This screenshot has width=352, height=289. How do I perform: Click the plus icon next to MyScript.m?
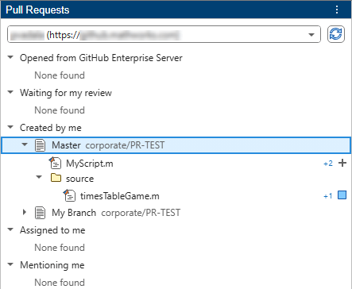click(x=342, y=163)
